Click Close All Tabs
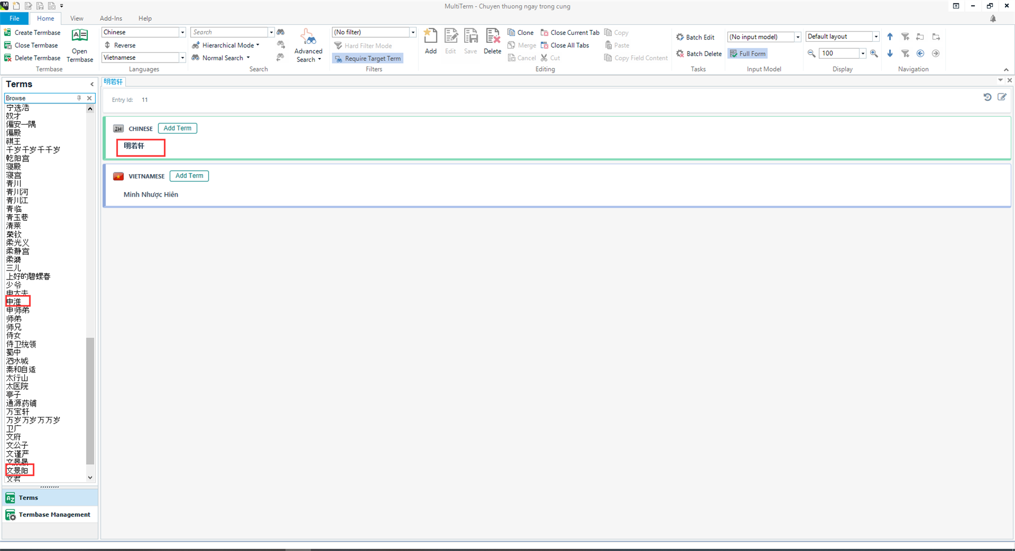The height and width of the screenshot is (551, 1015). coord(565,45)
